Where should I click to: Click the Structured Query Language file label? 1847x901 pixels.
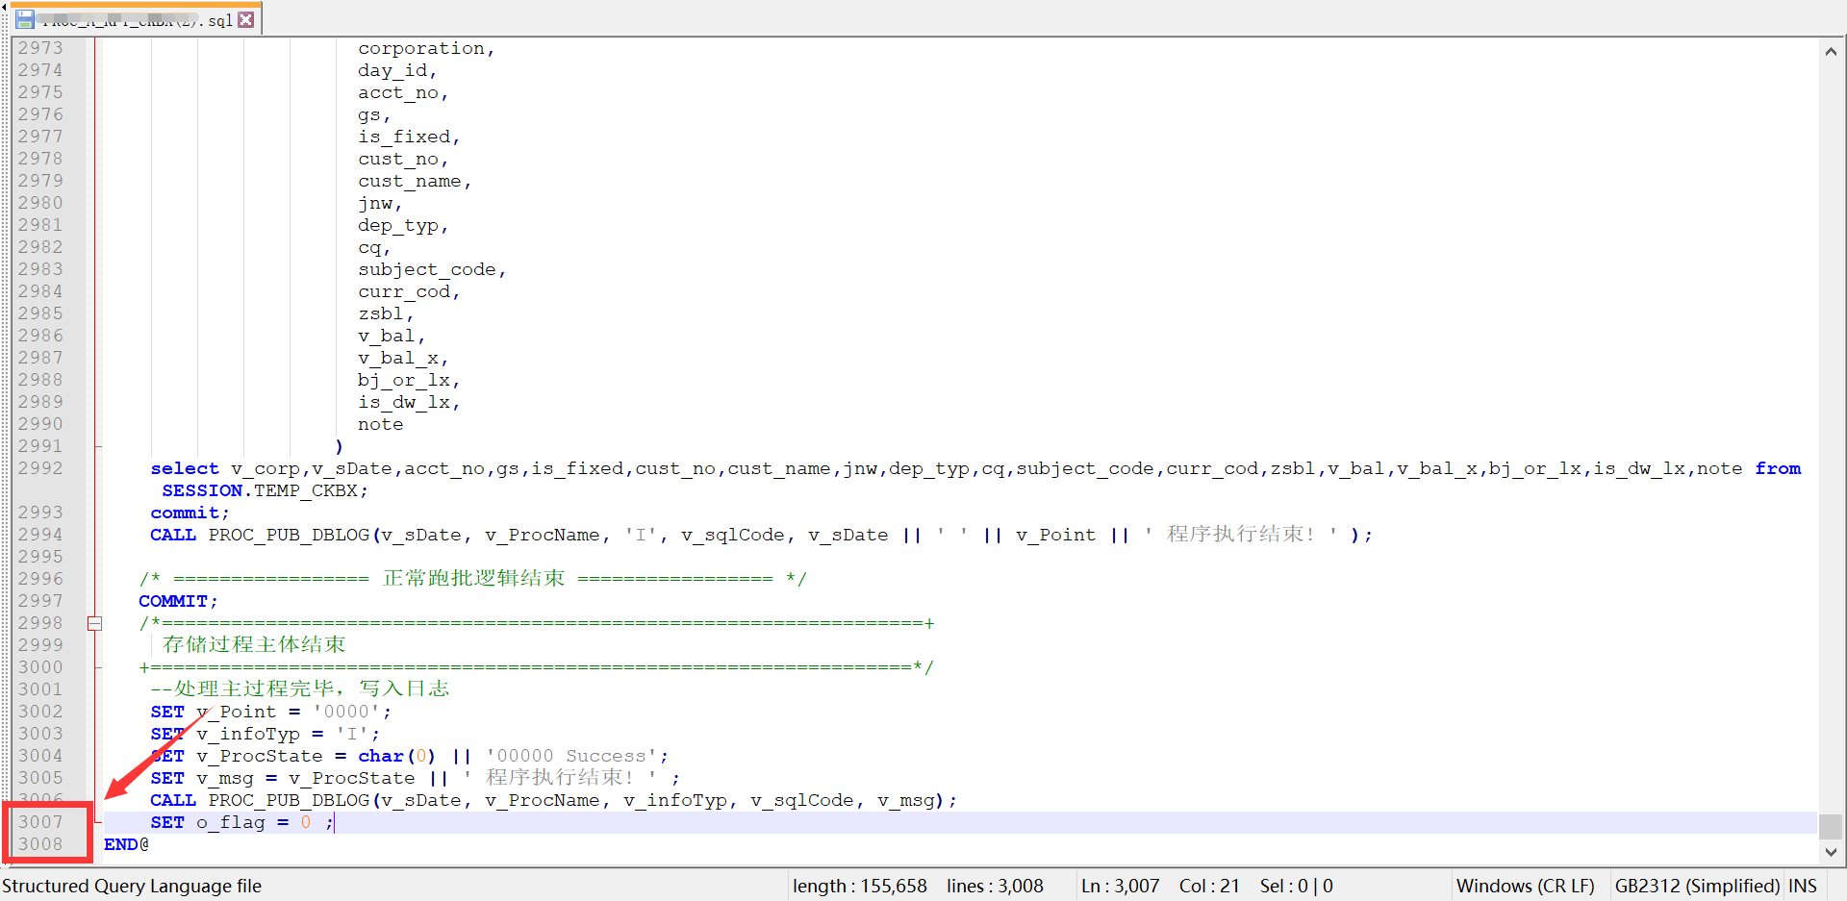click(132, 886)
